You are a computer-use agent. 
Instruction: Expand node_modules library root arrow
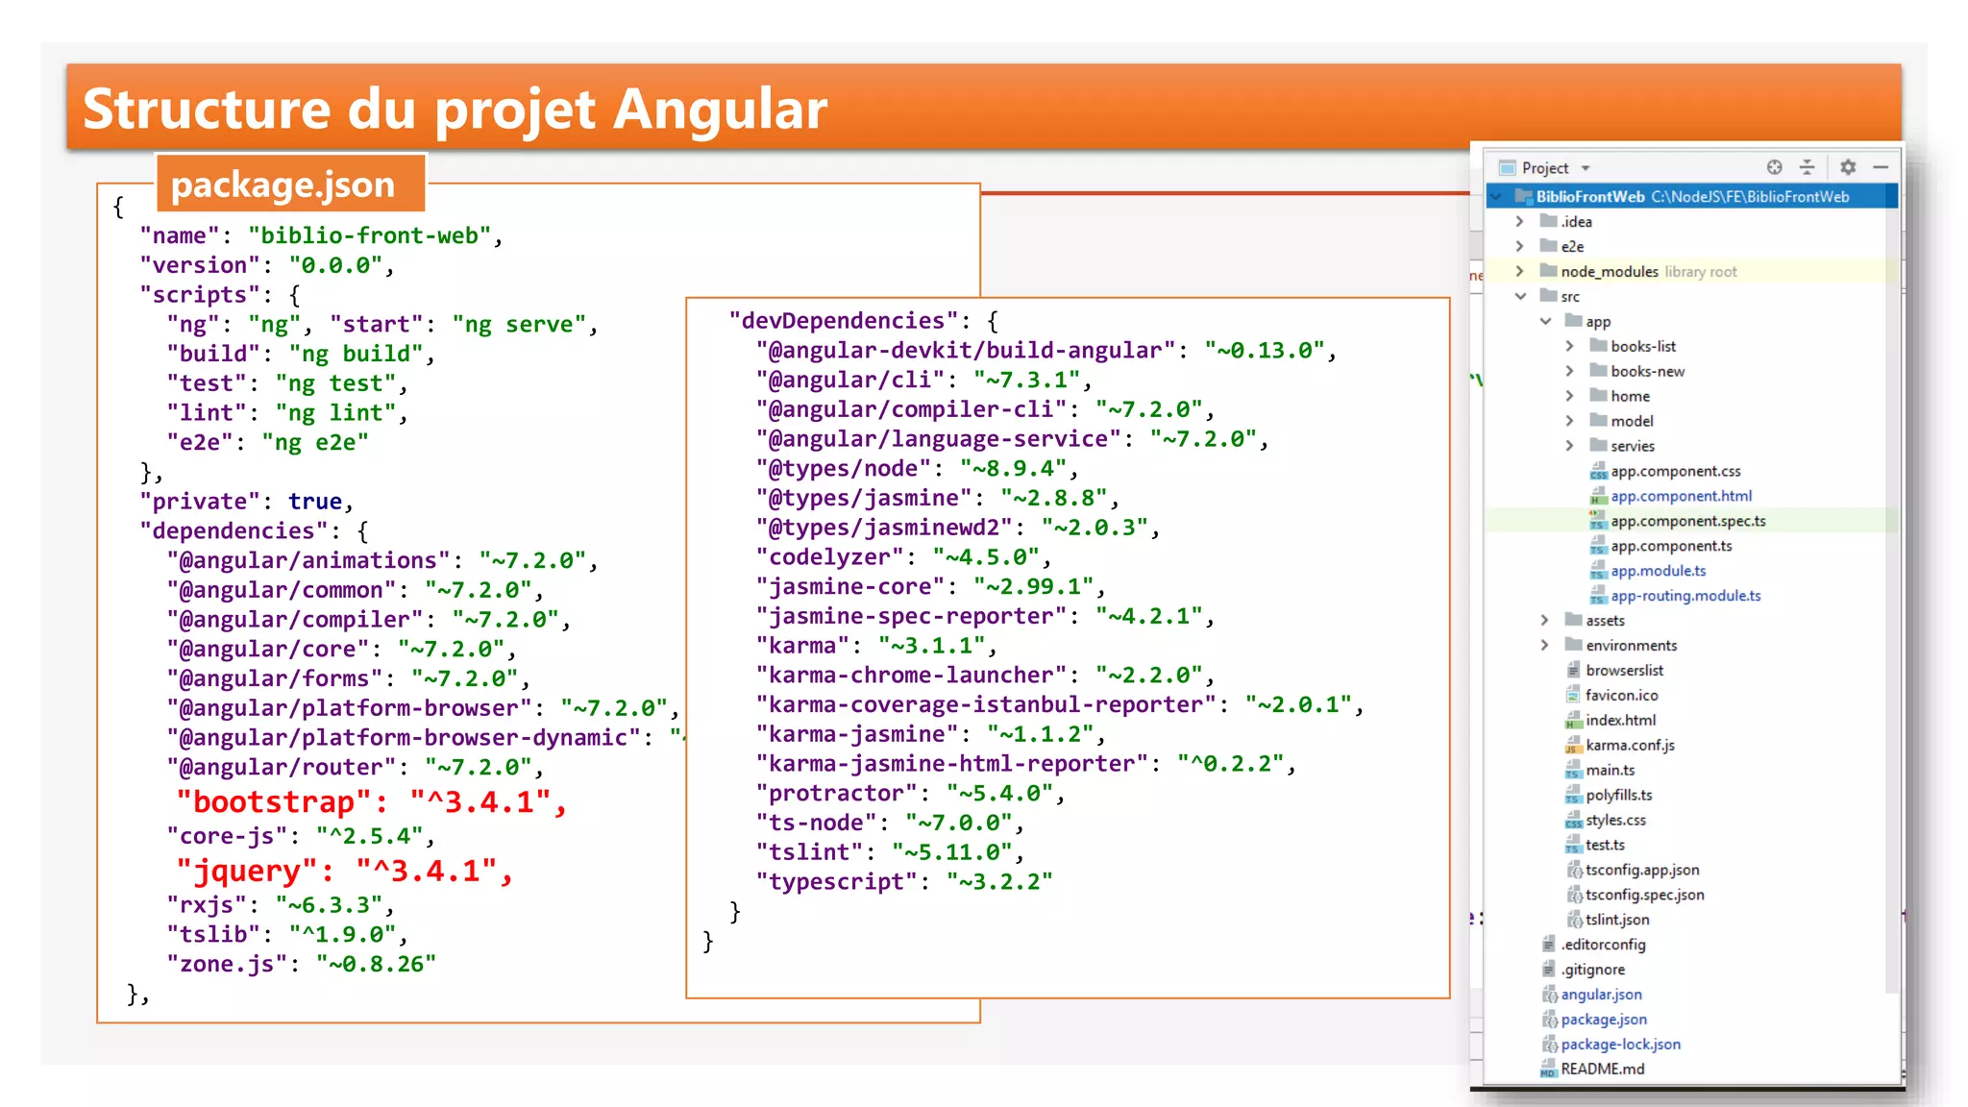[1520, 272]
